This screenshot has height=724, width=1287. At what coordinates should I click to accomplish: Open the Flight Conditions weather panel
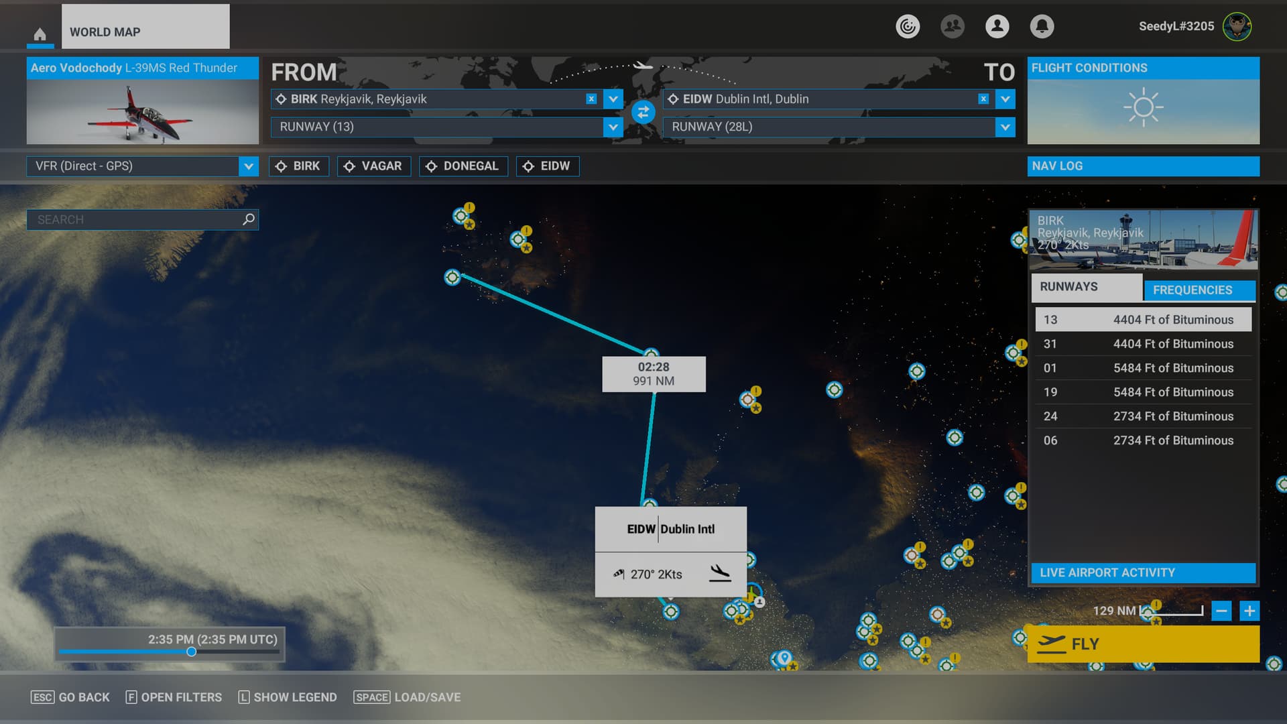(1144, 101)
